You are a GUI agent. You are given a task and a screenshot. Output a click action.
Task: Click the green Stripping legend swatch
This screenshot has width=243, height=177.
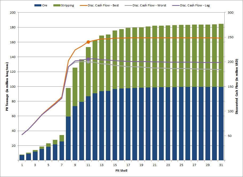click(57, 5)
